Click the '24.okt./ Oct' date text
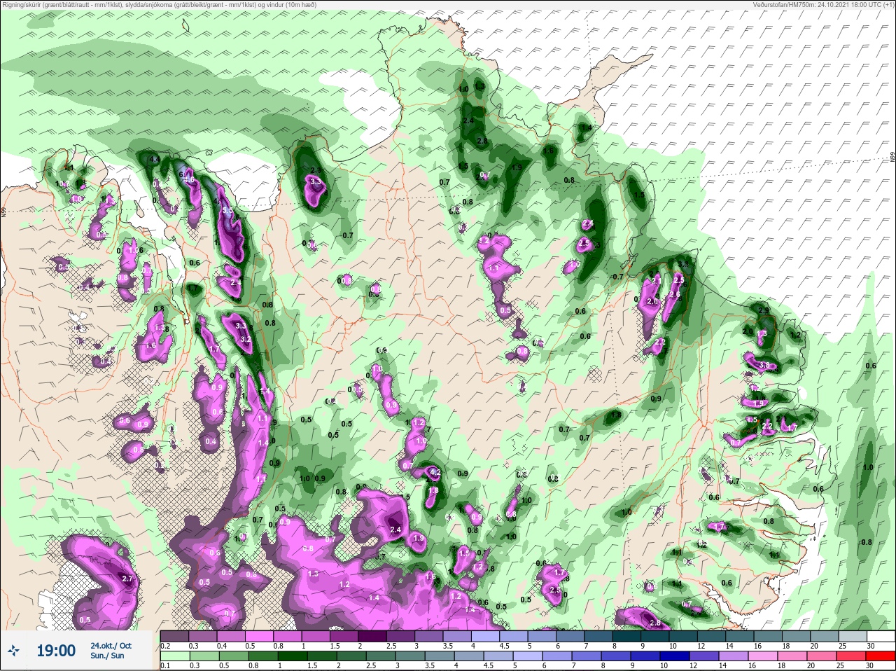This screenshot has height=671, width=896. (111, 645)
